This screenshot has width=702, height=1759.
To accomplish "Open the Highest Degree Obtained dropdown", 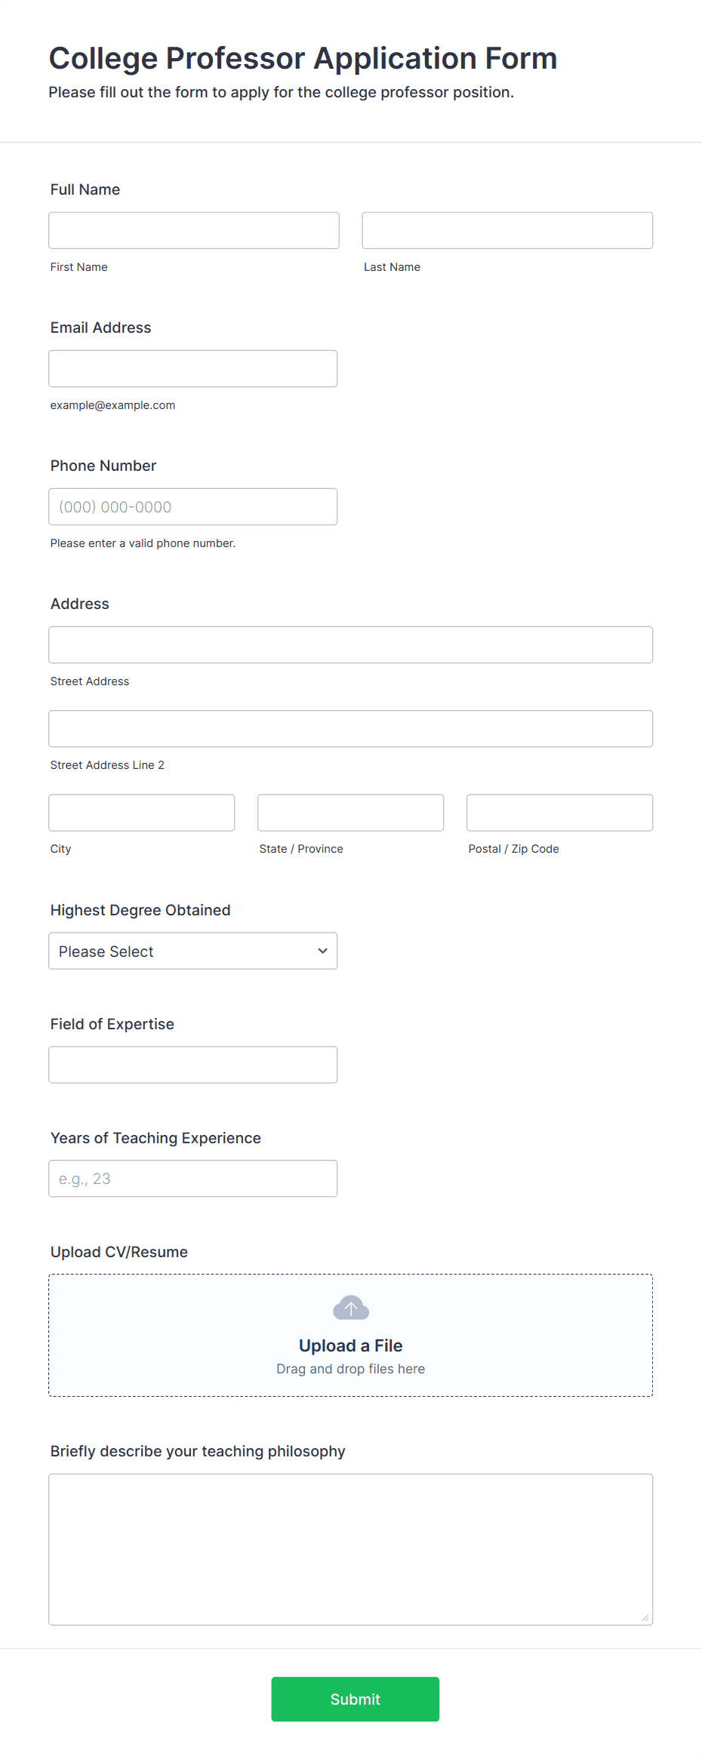I will [193, 951].
